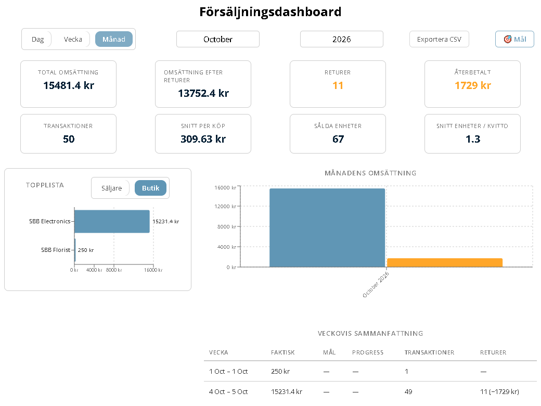Click the Faktisk column header

coord(282,352)
